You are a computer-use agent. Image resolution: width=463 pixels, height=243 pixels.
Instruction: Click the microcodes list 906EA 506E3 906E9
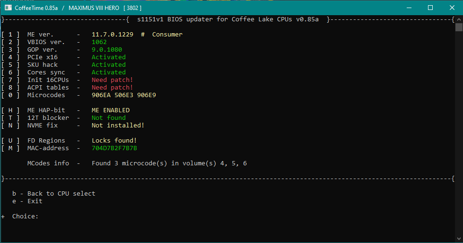124,95
